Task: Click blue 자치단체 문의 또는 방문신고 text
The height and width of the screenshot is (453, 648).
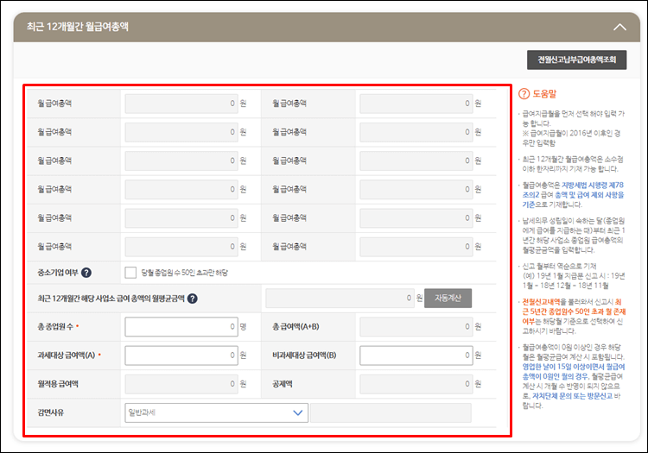Action: coord(572,396)
